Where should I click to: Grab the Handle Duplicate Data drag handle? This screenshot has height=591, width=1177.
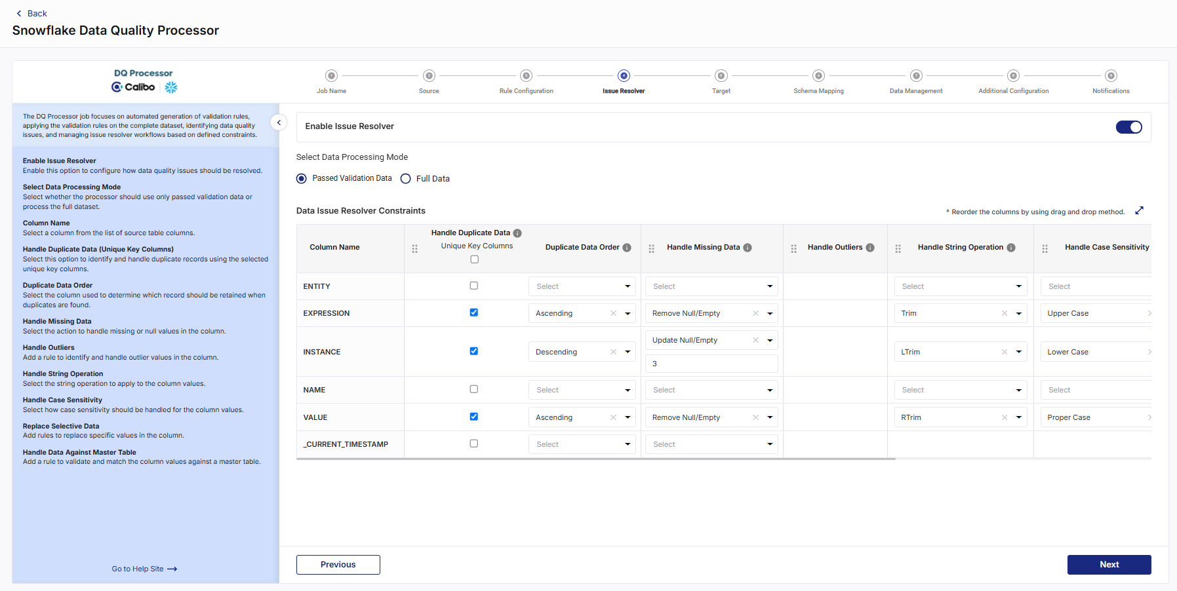414,249
